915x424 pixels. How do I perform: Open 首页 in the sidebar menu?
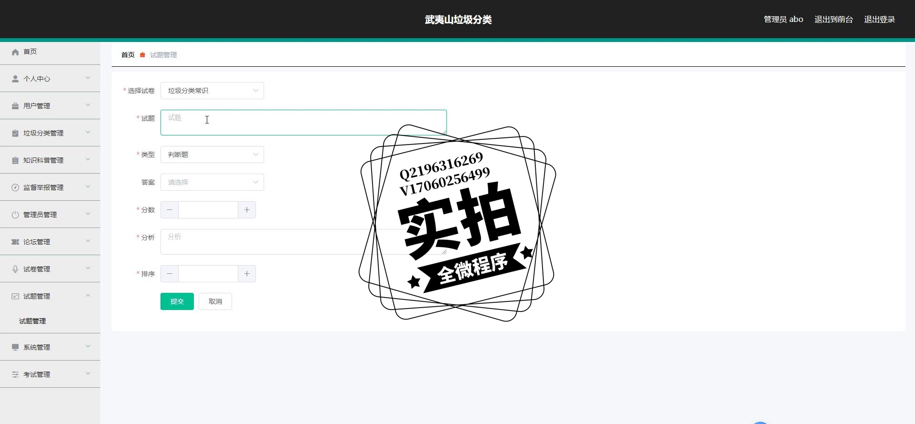click(x=50, y=52)
